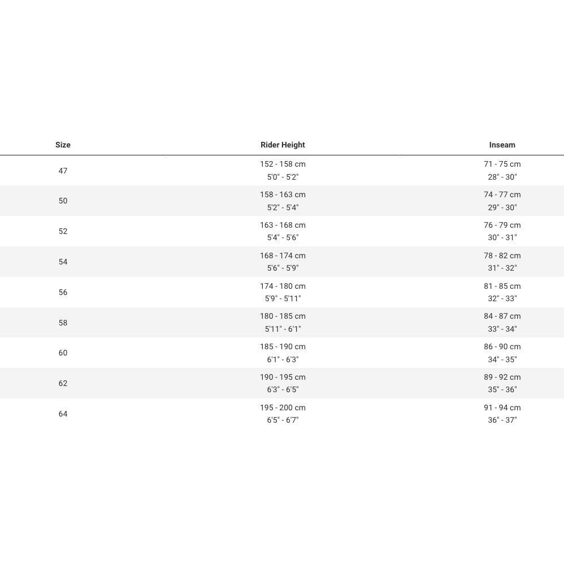Click the Inseam column header
The width and height of the screenshot is (564, 564).
[x=502, y=145]
